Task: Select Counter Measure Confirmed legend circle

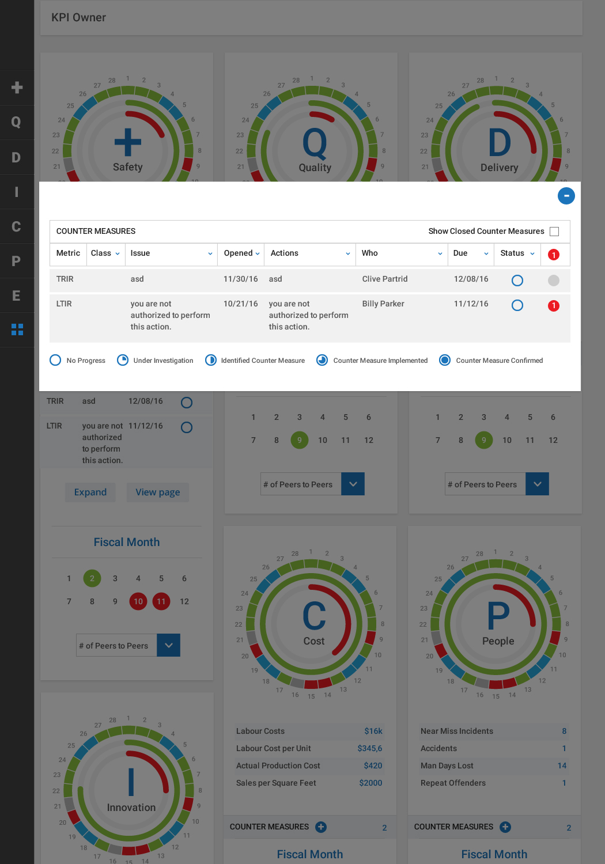Action: pos(445,360)
